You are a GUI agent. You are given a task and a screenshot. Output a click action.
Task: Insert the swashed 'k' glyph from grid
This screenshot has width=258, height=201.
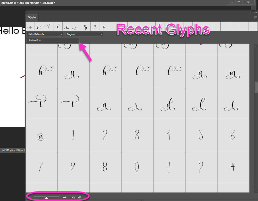pyautogui.click(x=106, y=71)
